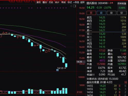
Task: Select the 标记 mark menu item
Action: click(x=70, y=2)
